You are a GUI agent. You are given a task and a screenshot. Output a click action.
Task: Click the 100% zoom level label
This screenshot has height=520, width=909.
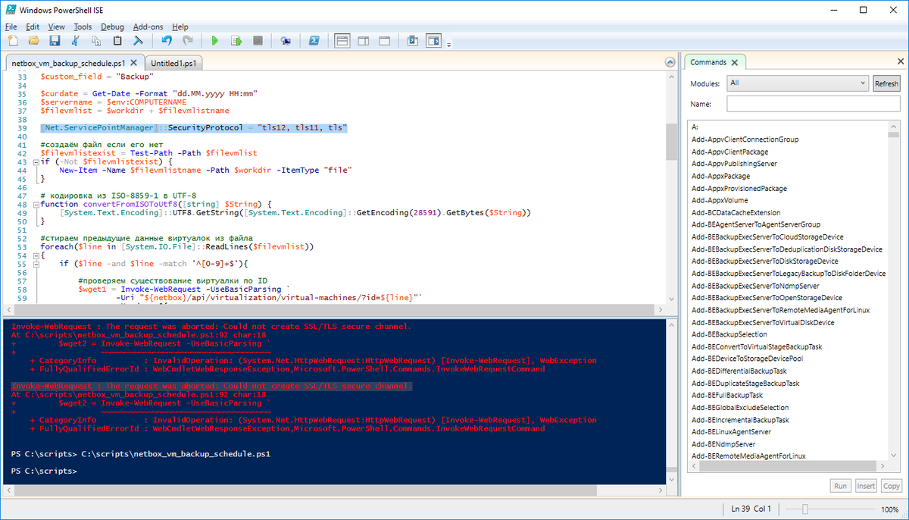(889, 509)
